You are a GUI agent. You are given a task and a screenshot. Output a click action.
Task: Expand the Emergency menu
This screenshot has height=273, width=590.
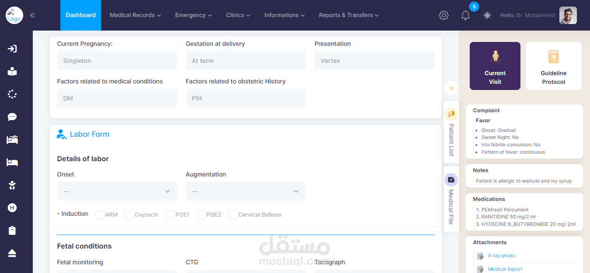(x=193, y=15)
